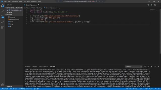161x90 pixels.
Task: Change end of line sequence CRLF
Action: [x=146, y=89]
